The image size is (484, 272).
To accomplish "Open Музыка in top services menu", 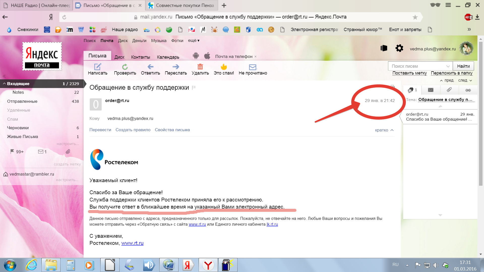I will [x=159, y=41].
